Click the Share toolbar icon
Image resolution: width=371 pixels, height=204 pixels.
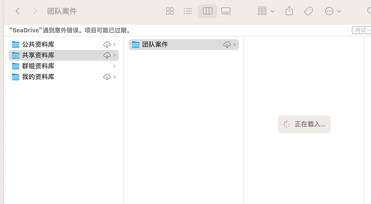click(289, 11)
